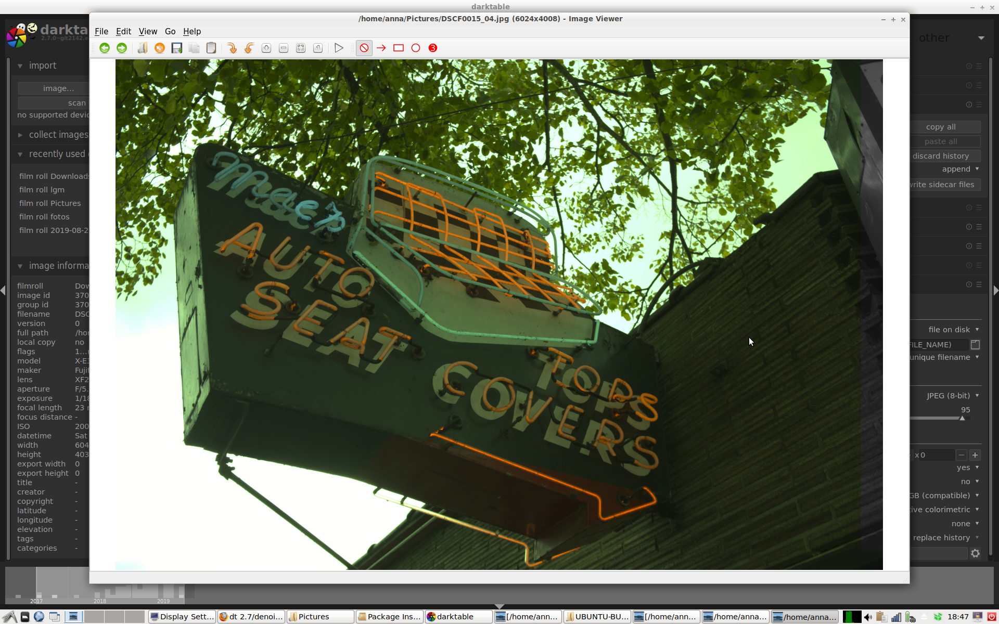Image resolution: width=999 pixels, height=624 pixels.
Task: Open the 'ive colorimetric' intent dropdown
Action: pos(945,510)
